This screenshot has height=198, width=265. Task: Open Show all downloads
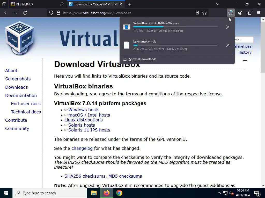(x=143, y=59)
